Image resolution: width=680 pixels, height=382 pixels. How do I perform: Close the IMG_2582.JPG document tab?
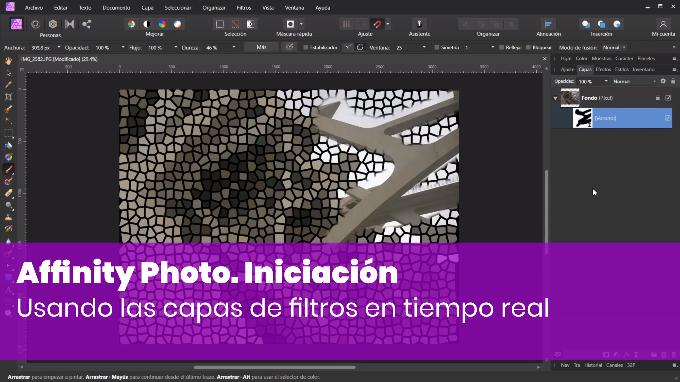point(545,59)
